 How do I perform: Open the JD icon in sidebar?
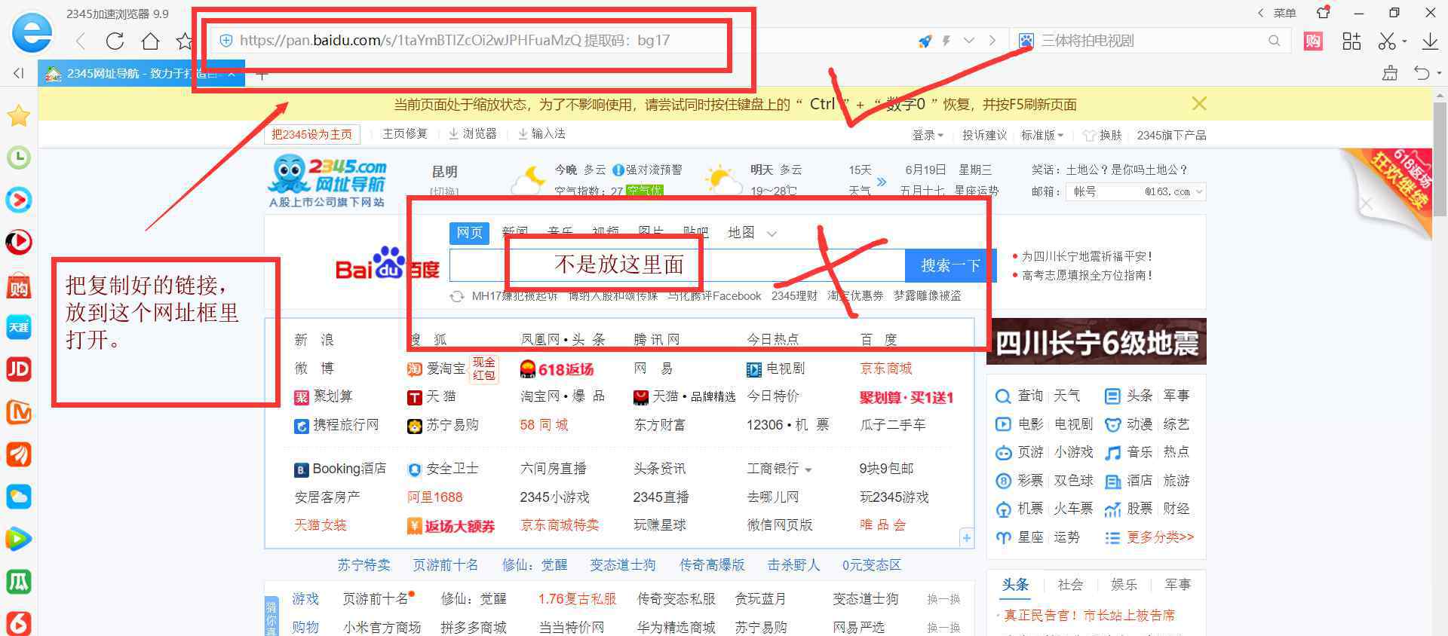pyautogui.click(x=18, y=368)
